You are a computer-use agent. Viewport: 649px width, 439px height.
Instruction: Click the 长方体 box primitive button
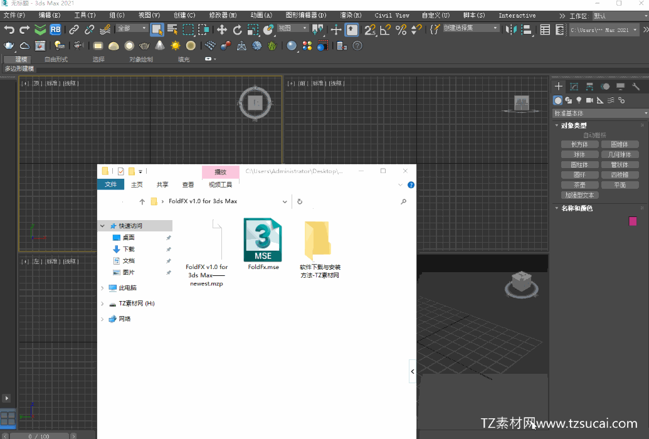coord(579,144)
